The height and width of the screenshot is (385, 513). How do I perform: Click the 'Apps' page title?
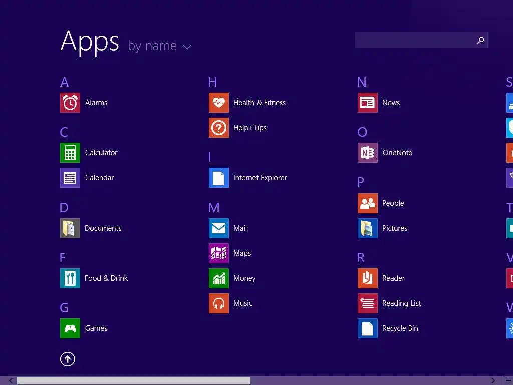[x=90, y=42]
